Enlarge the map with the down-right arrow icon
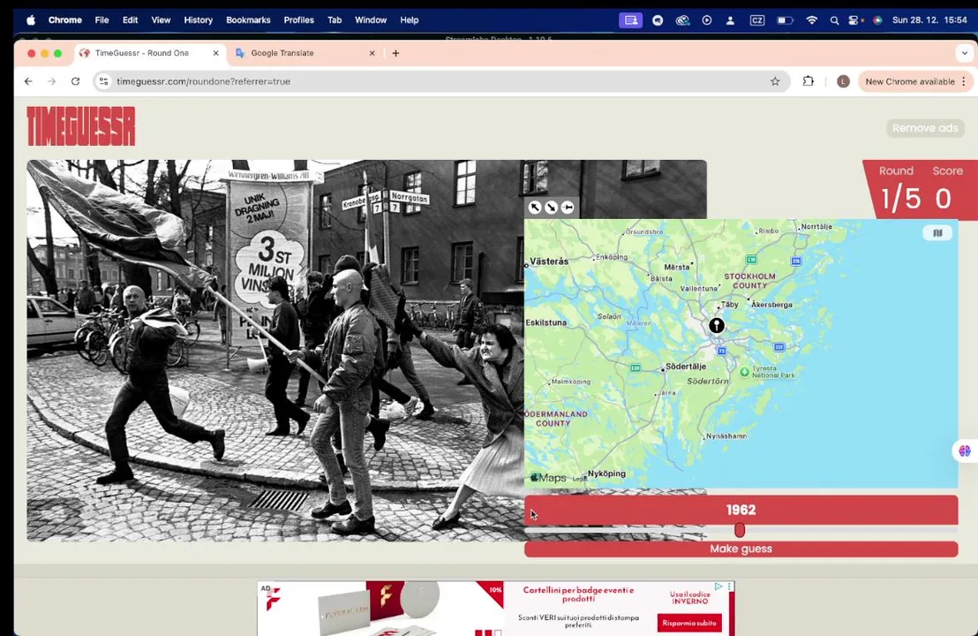The height and width of the screenshot is (636, 978). click(552, 208)
